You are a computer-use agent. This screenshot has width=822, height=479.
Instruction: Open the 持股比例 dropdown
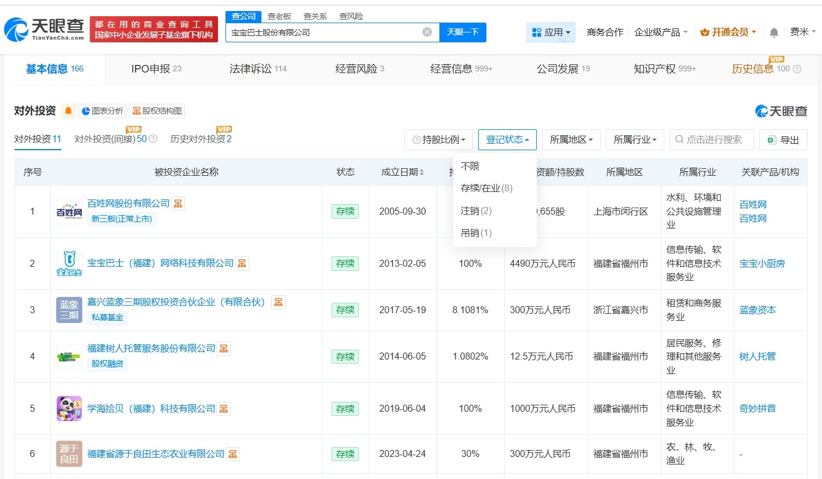(438, 139)
